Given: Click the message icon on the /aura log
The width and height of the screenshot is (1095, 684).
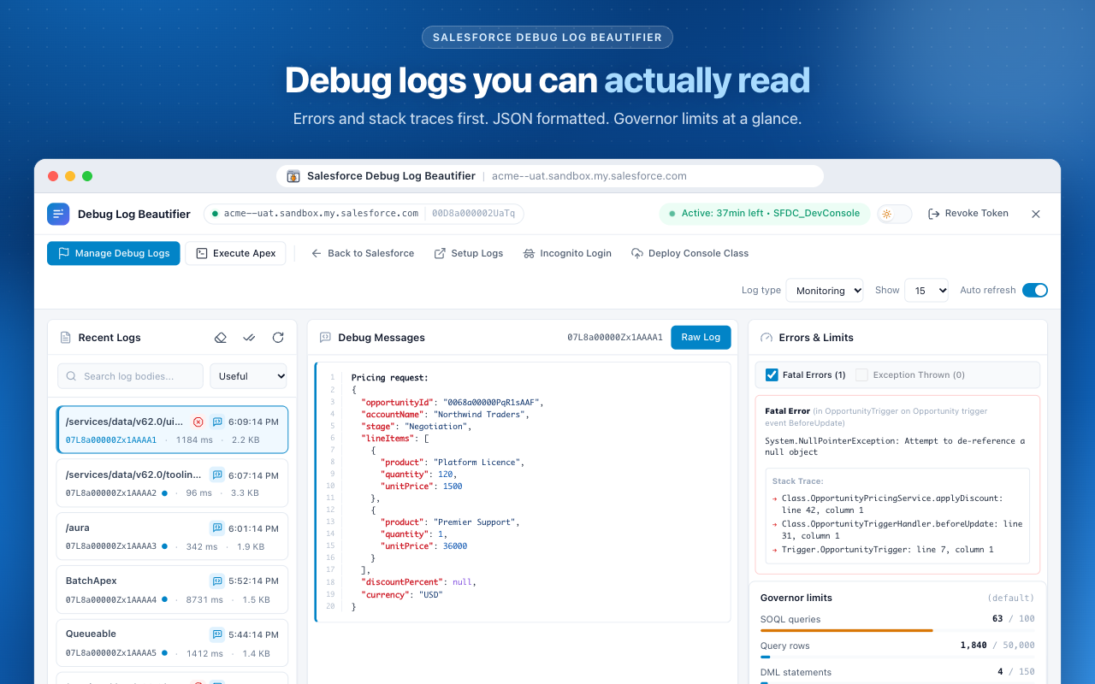Looking at the screenshot, I should [217, 528].
